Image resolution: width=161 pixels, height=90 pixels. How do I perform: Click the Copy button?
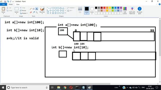click(x=9, y=10)
